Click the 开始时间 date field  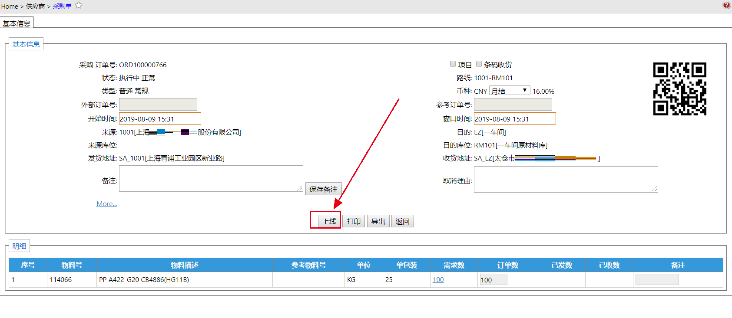160,119
